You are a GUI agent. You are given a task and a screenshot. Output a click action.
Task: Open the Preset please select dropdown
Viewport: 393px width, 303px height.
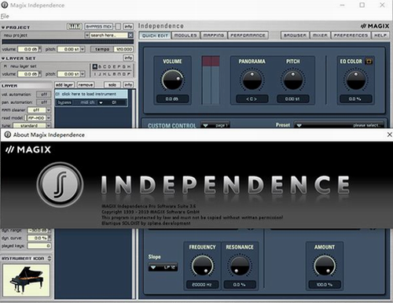coord(339,125)
